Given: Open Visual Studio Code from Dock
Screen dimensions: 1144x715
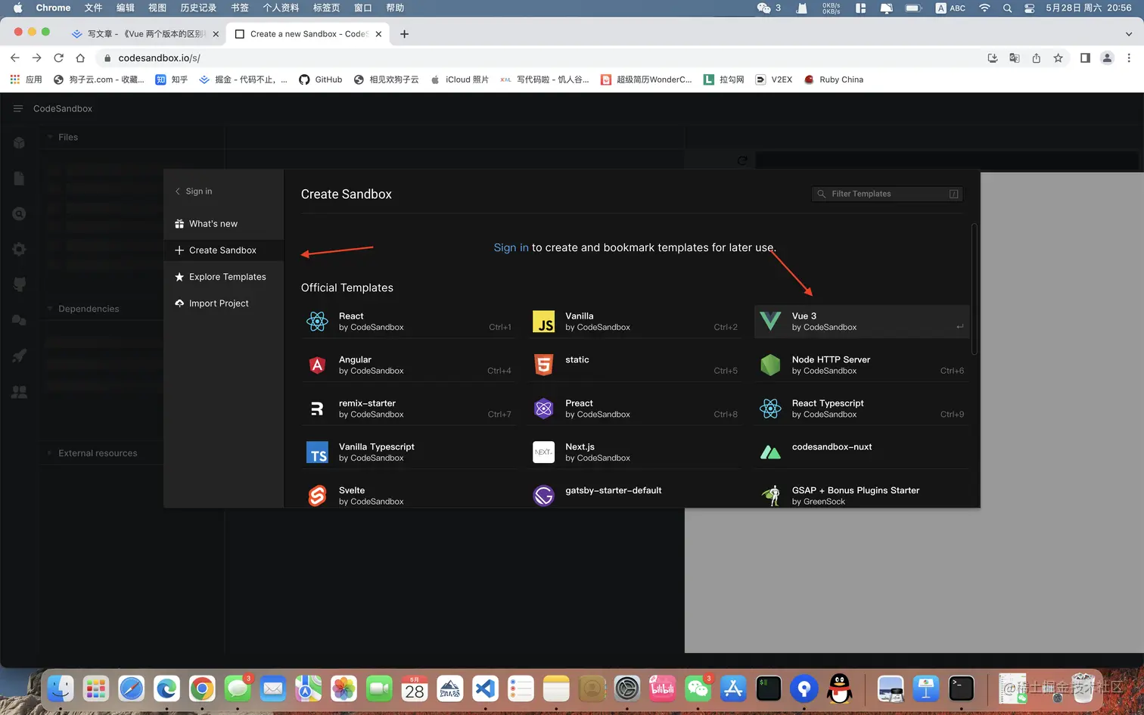Looking at the screenshot, I should pos(485,689).
